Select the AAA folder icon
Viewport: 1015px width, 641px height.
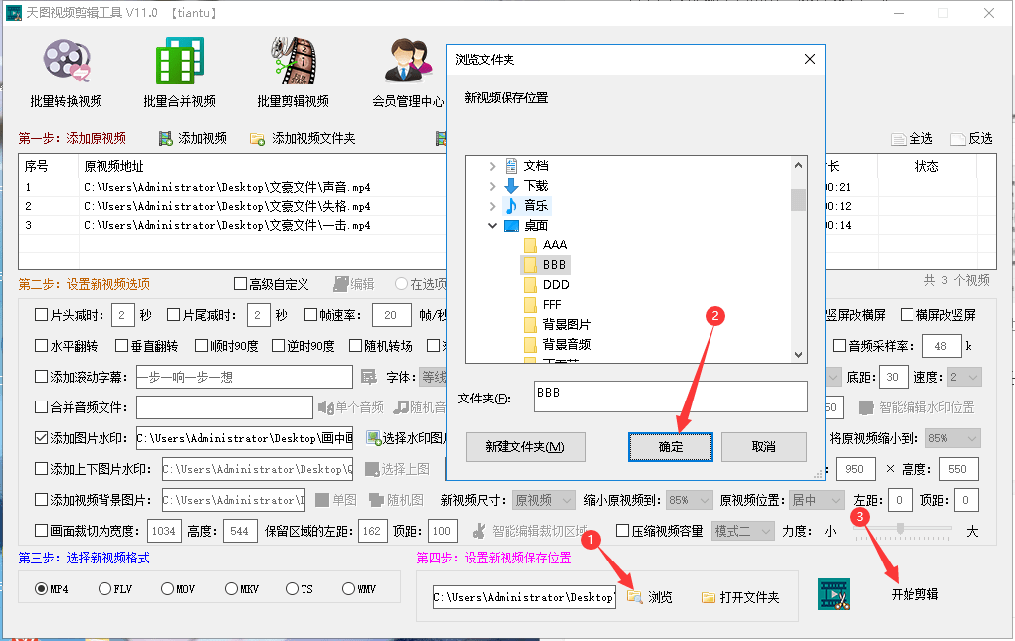[530, 245]
